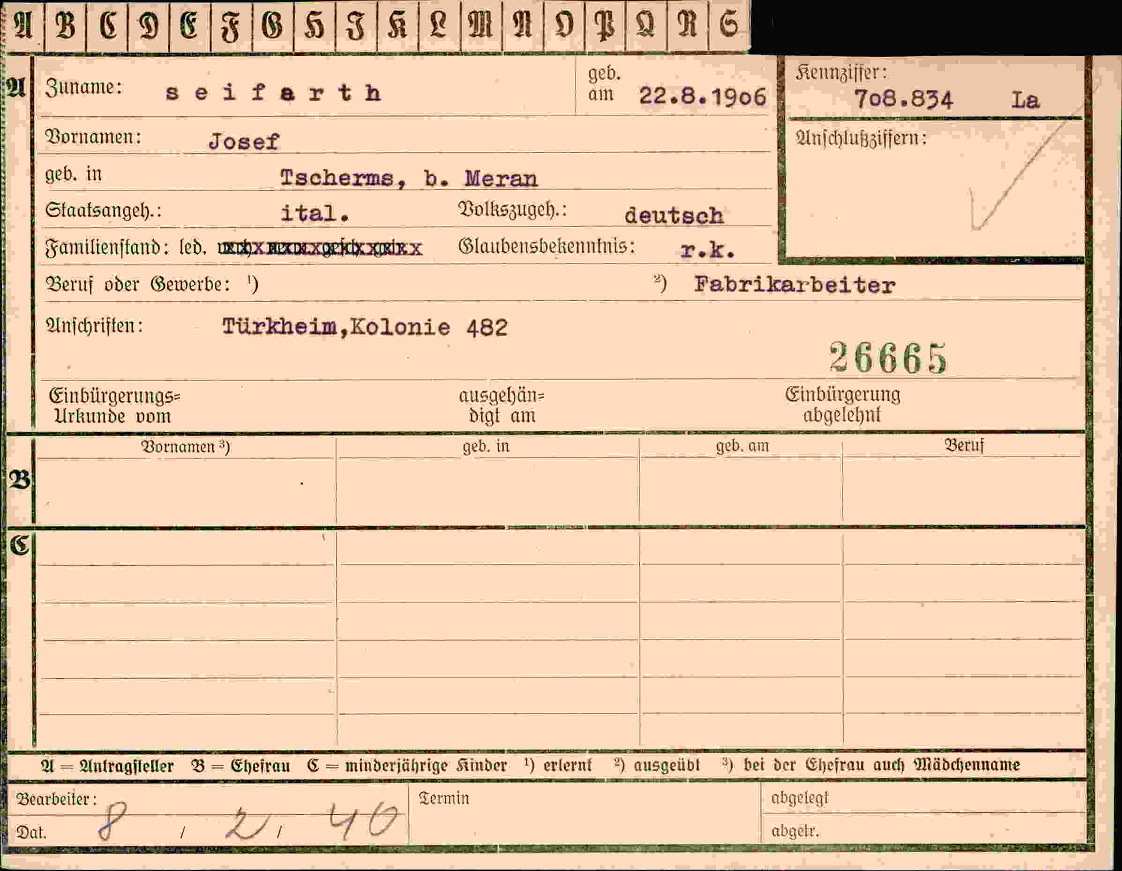Image resolution: width=1122 pixels, height=871 pixels.
Task: Click the "ausgehändigt am" label
Action: (x=501, y=406)
